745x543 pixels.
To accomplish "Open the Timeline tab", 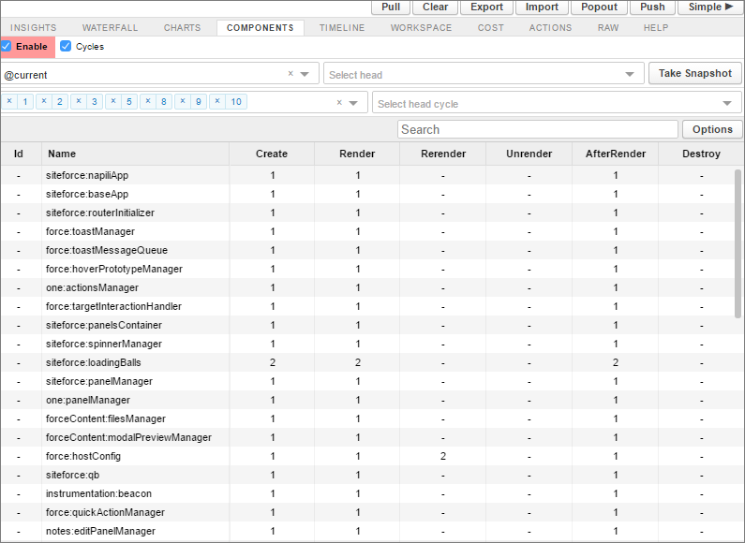I will [342, 28].
